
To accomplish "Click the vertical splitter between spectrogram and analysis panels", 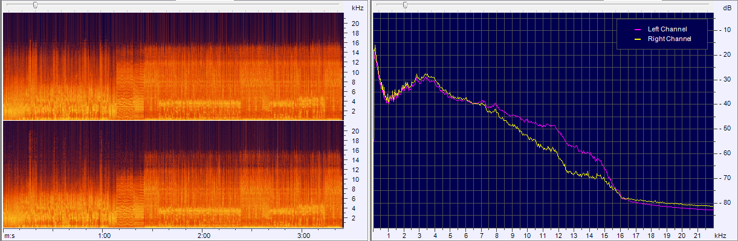I will click(369, 120).
